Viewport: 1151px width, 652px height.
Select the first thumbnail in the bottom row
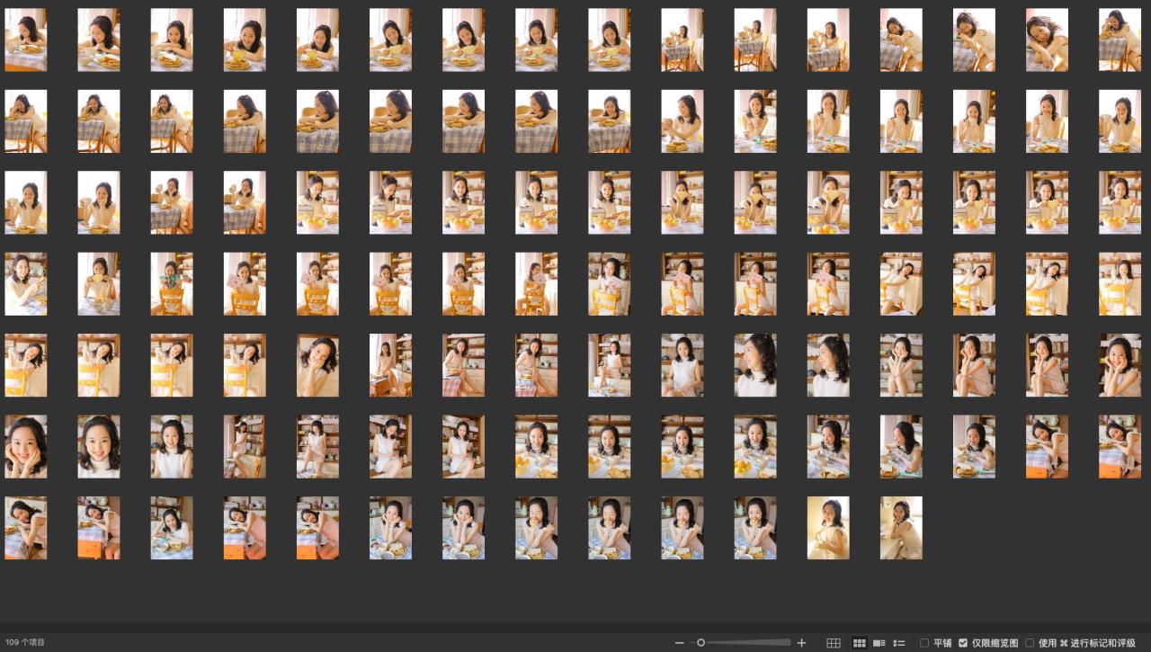pyautogui.click(x=26, y=528)
